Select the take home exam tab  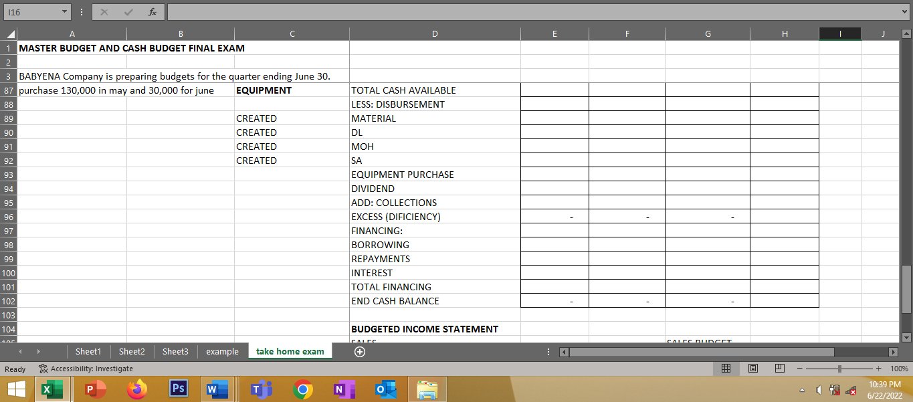point(290,352)
